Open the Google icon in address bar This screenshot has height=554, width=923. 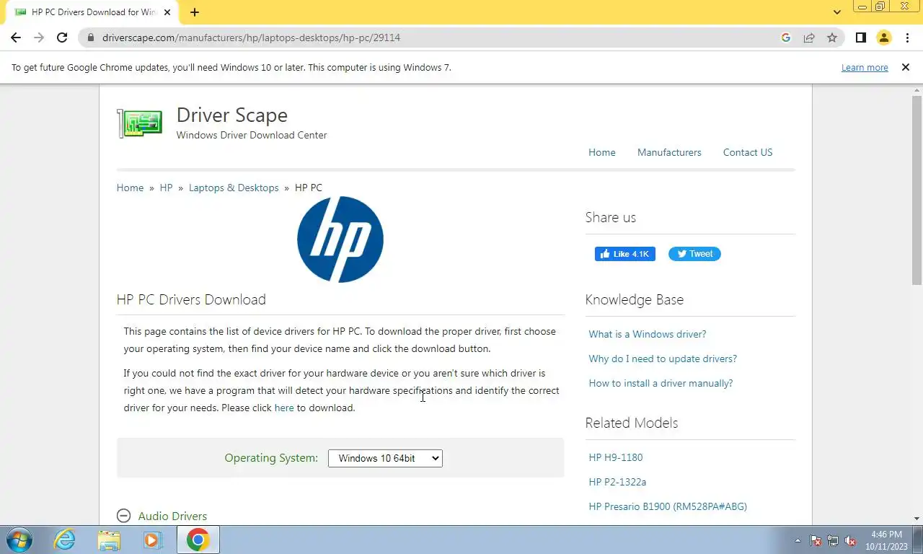coord(786,38)
